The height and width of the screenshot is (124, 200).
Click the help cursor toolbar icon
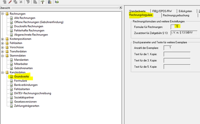(57, 2)
